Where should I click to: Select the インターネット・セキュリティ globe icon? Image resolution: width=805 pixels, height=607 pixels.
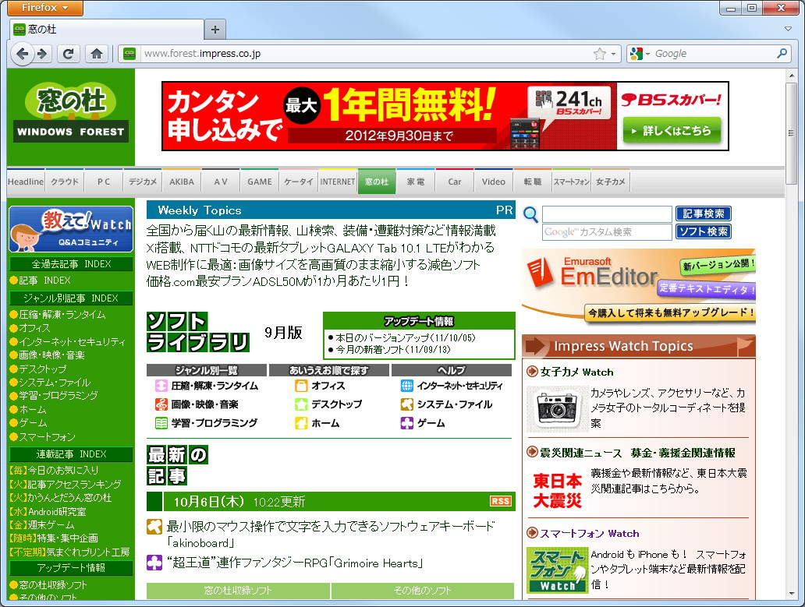click(408, 384)
